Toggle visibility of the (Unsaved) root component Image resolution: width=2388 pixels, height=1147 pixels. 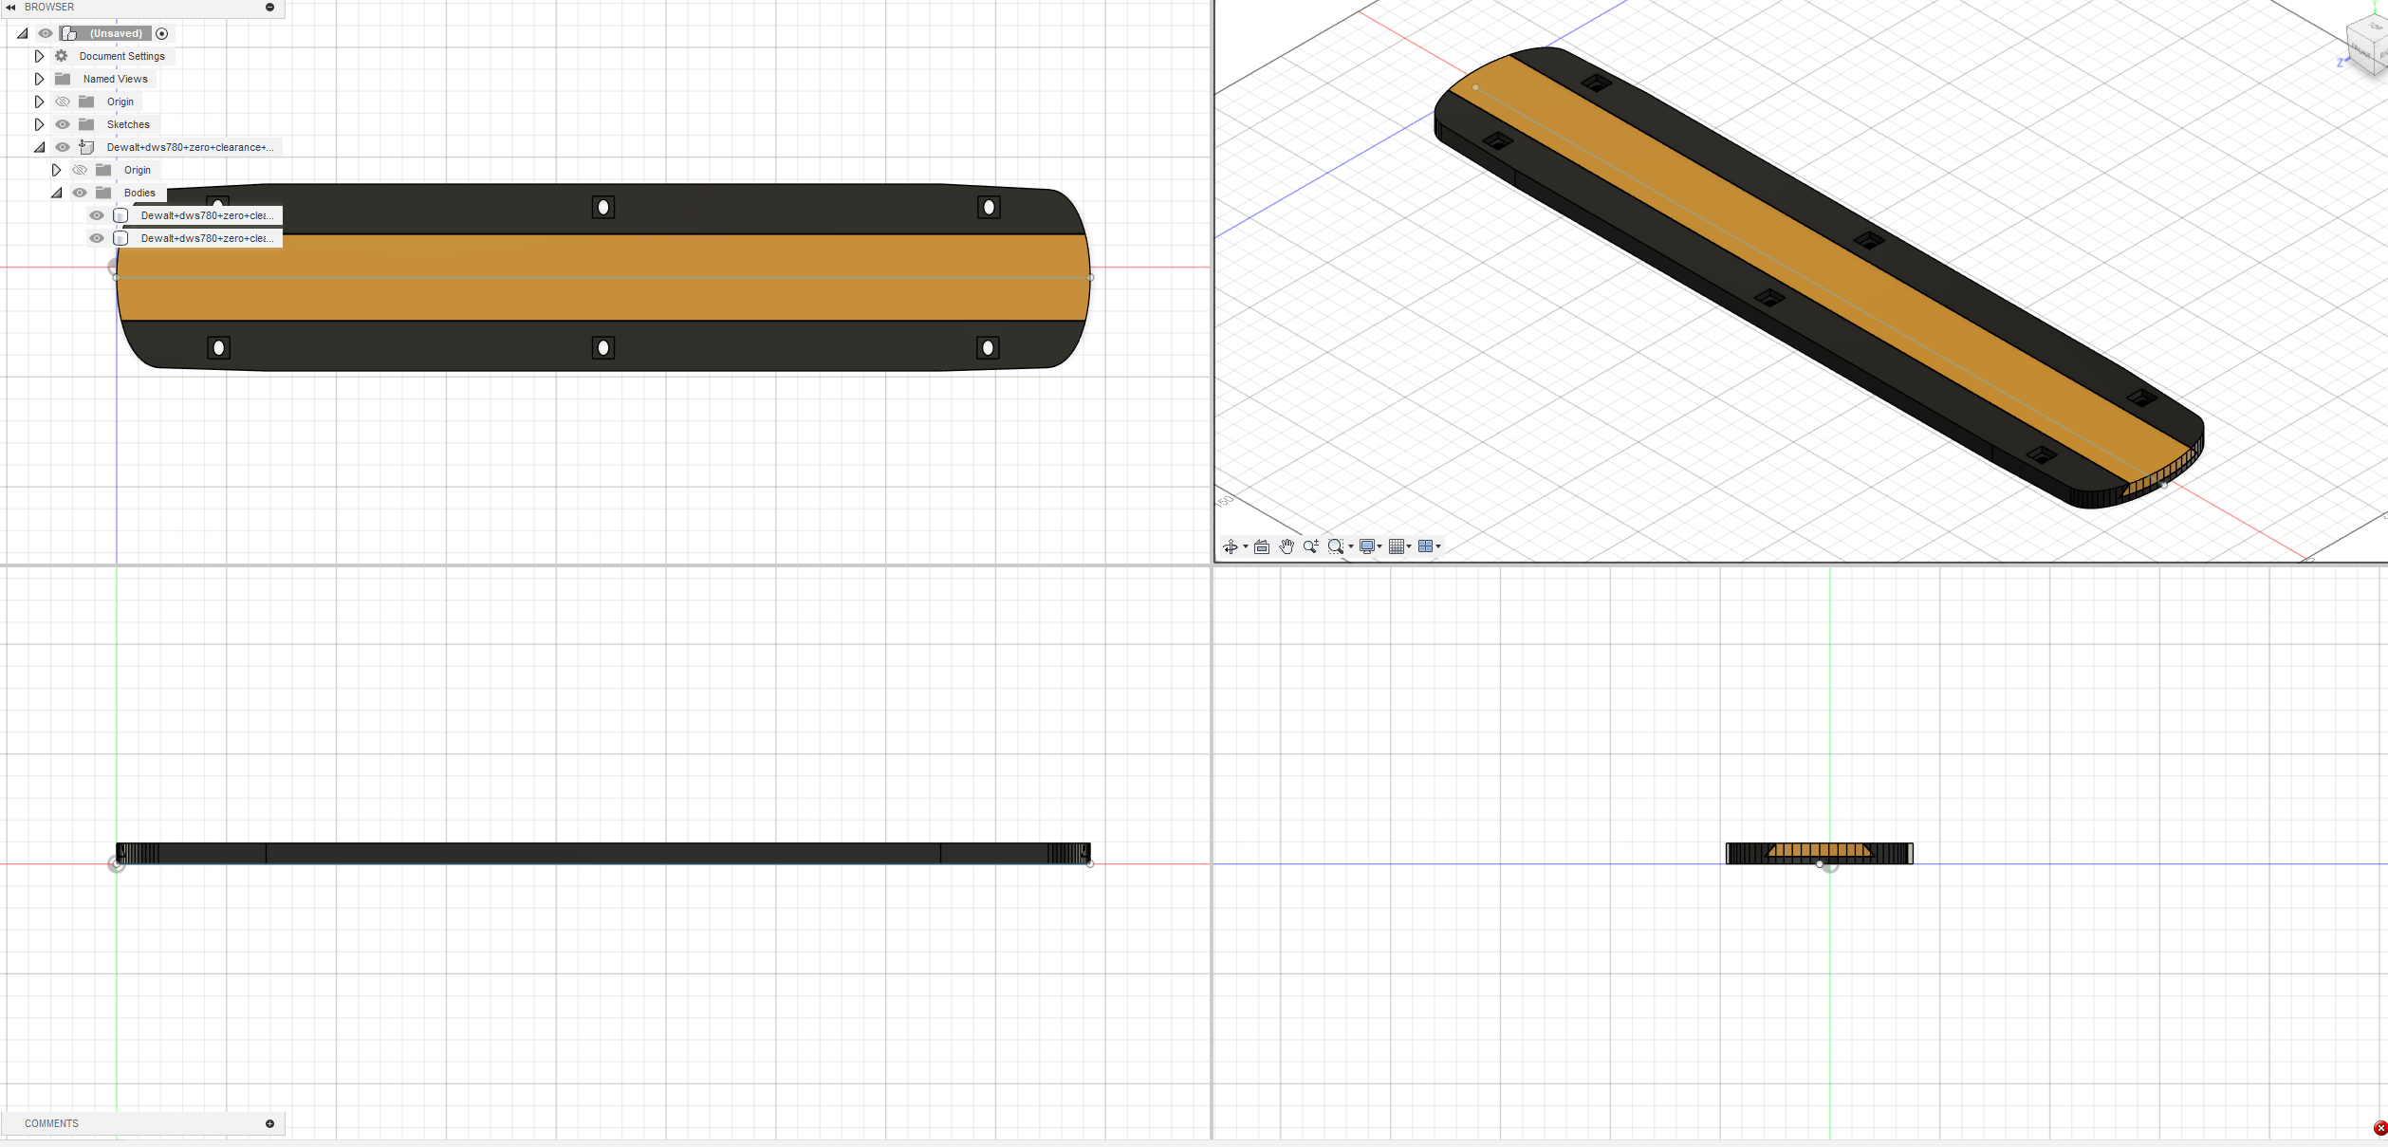pyautogui.click(x=46, y=33)
